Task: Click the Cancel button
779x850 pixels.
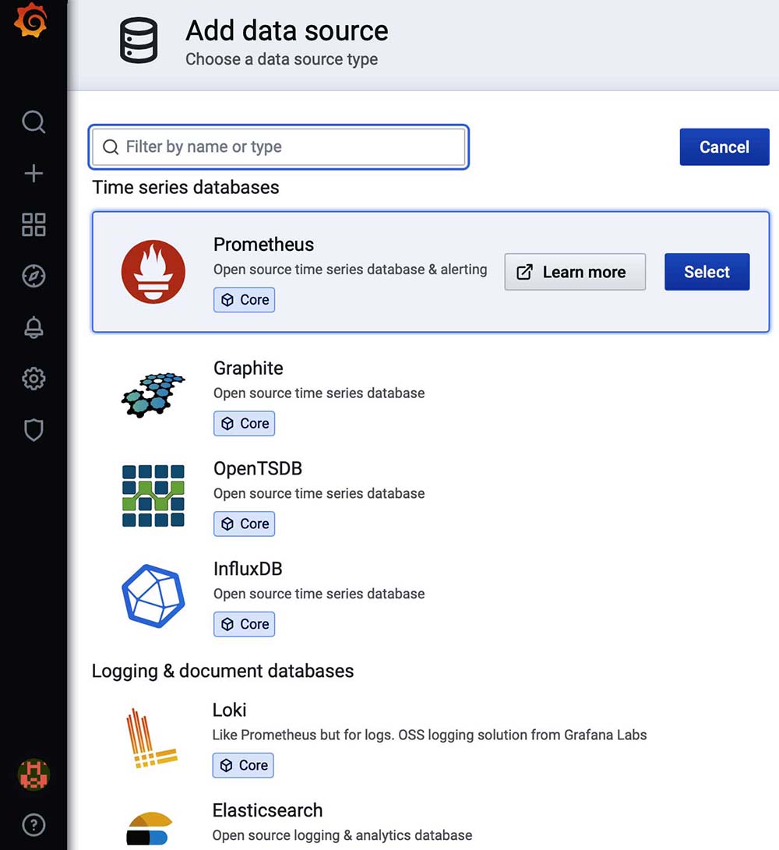Action: [724, 147]
